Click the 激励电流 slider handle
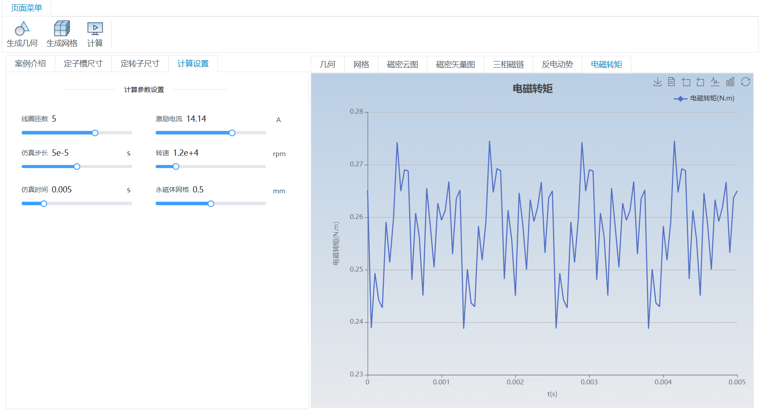 [x=232, y=133]
